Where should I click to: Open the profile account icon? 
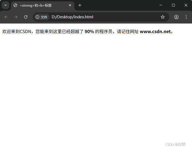click(176, 17)
